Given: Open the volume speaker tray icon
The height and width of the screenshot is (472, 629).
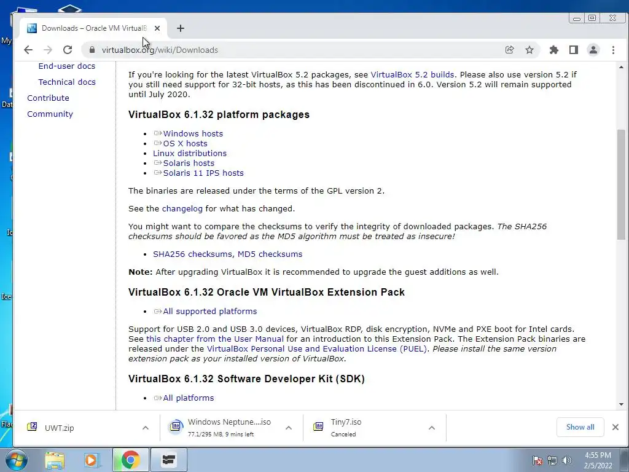Looking at the screenshot, I should click(567, 460).
